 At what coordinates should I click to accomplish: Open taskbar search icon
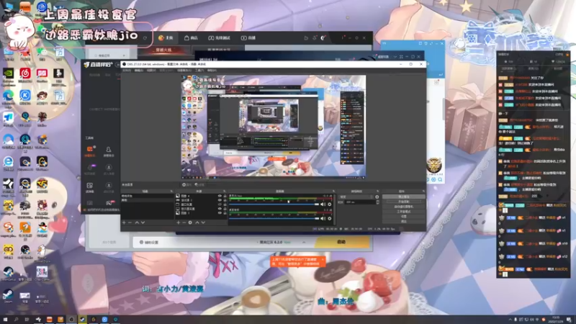click(16, 320)
